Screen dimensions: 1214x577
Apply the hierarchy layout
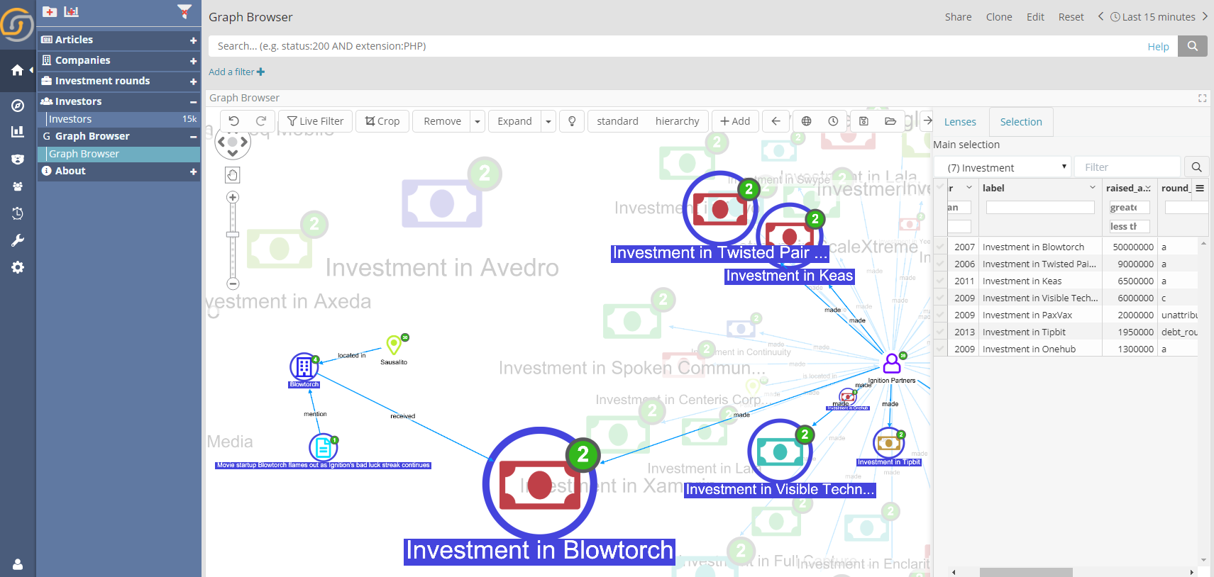tap(677, 121)
